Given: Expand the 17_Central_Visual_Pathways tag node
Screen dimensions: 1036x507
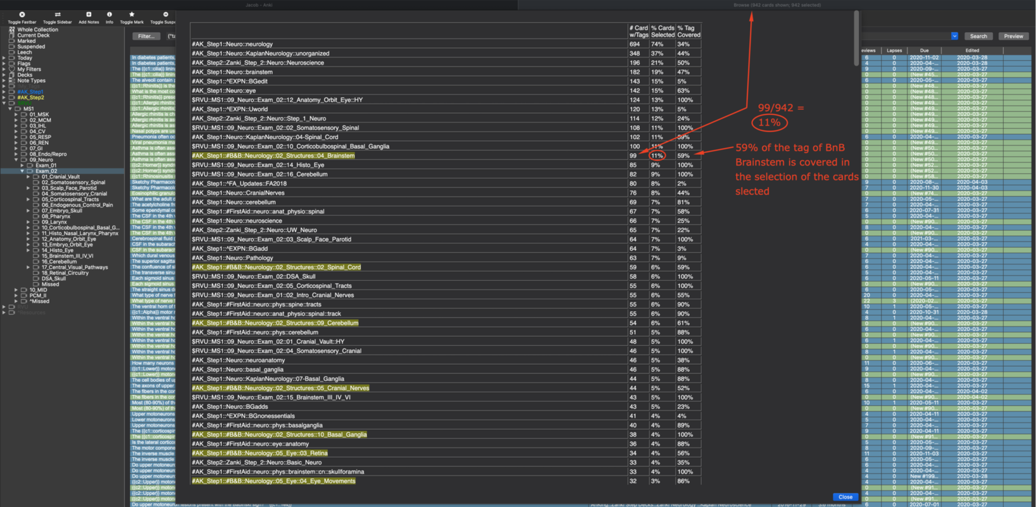Looking at the screenshot, I should pos(28,267).
